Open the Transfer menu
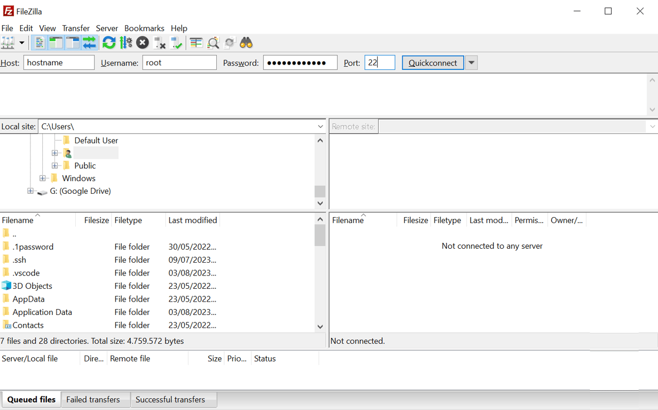The image size is (658, 410). click(x=75, y=28)
